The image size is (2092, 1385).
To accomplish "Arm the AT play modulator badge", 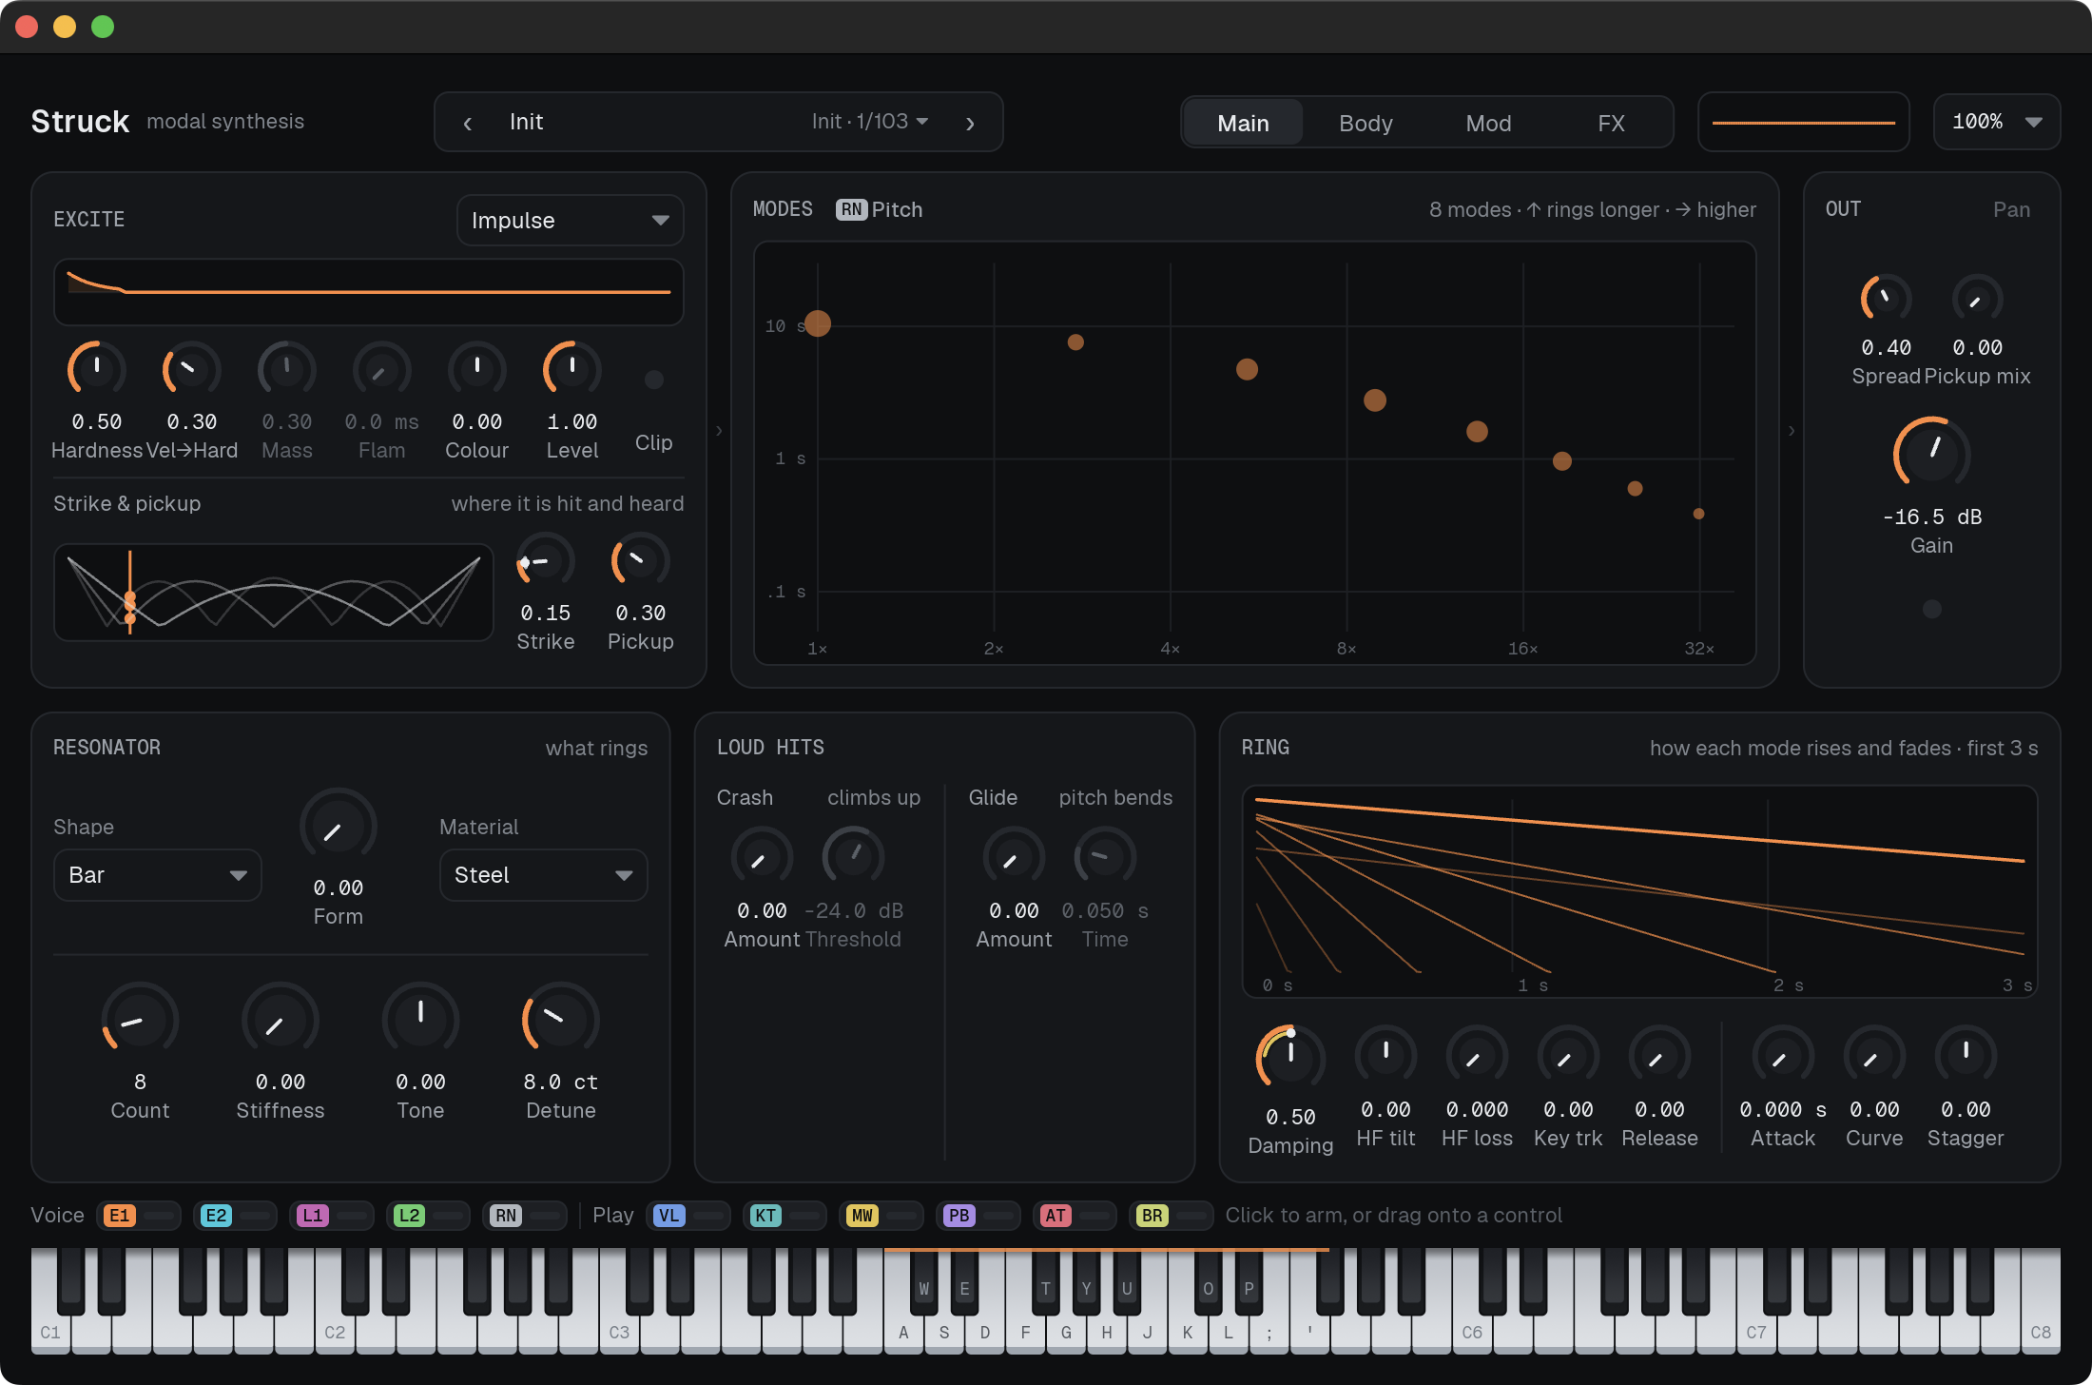I will [1056, 1215].
